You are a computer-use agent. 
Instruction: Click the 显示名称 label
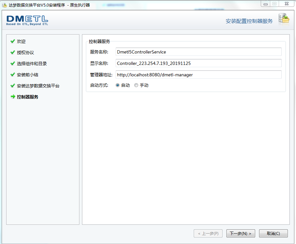click(99, 64)
